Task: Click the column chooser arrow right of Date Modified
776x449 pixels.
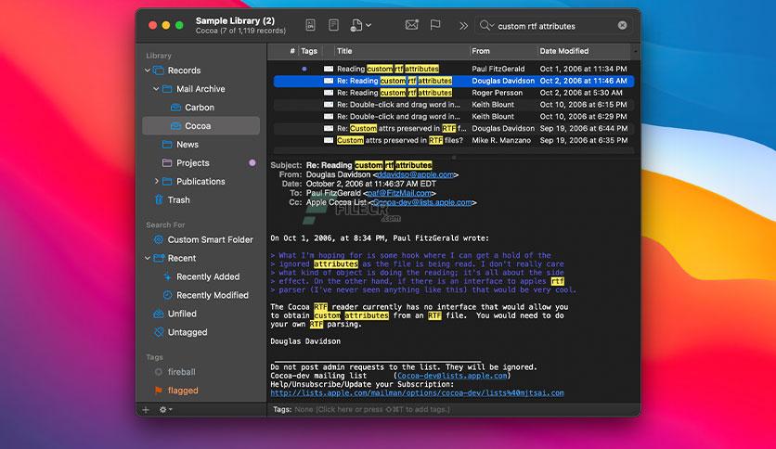Action: tap(635, 51)
